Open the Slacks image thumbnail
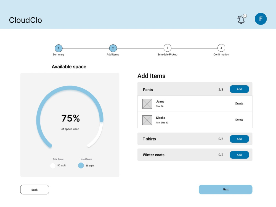This screenshot has height=207, width=276. (147, 120)
